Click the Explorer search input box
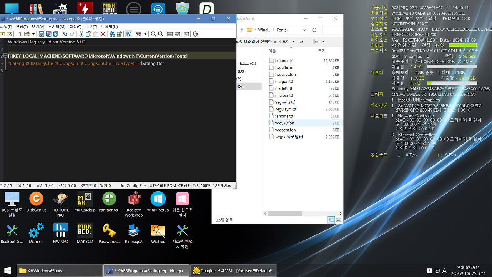This screenshot has width=492, height=277. point(332,30)
